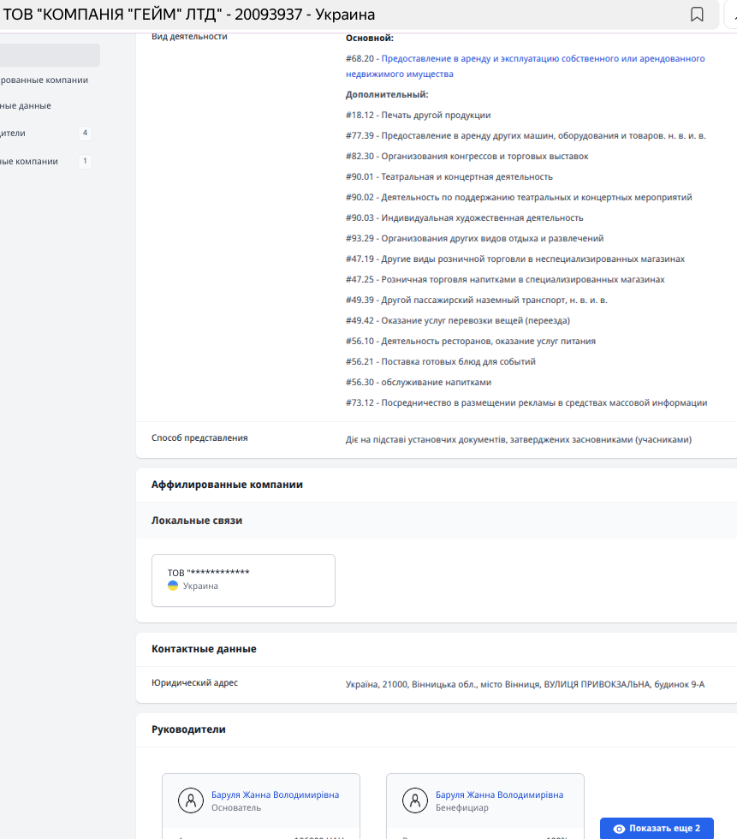Click the bookmark icon in the header
This screenshot has width=737, height=839.
click(697, 15)
